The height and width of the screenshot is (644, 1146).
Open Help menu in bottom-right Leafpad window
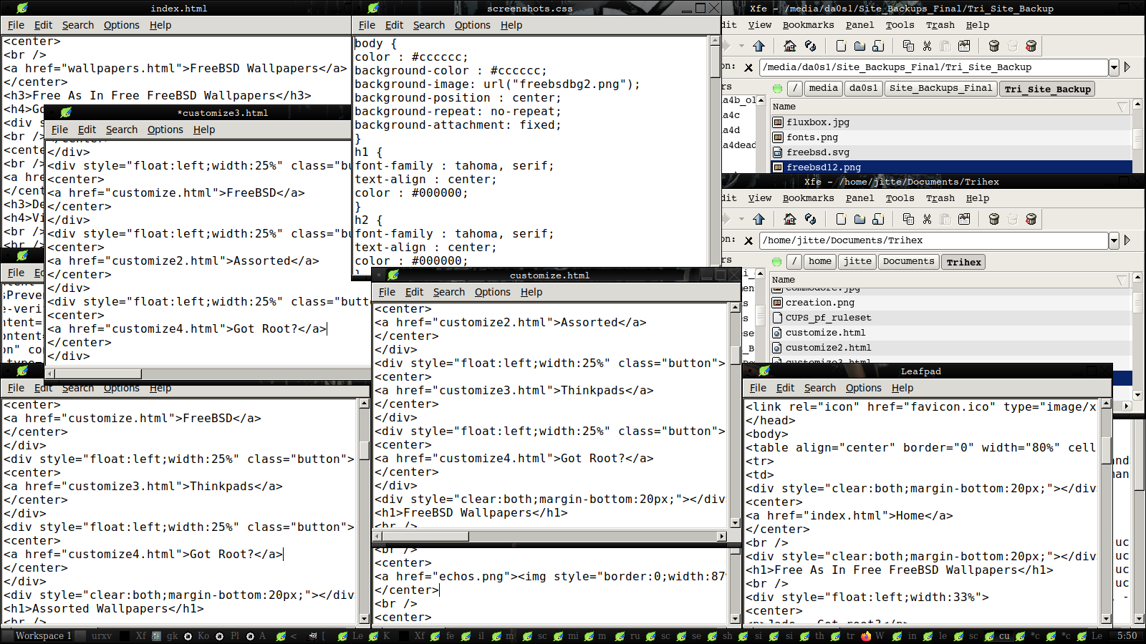coord(902,388)
